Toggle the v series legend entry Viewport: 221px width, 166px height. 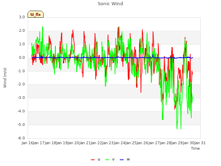[x=110, y=159]
